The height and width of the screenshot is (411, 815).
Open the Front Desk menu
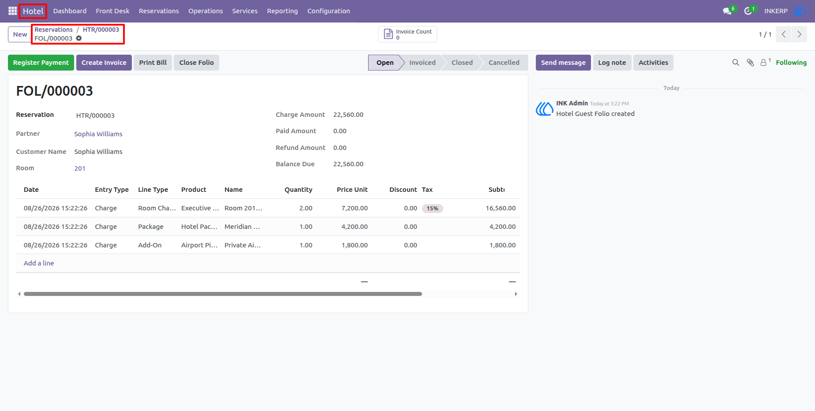[x=112, y=11]
